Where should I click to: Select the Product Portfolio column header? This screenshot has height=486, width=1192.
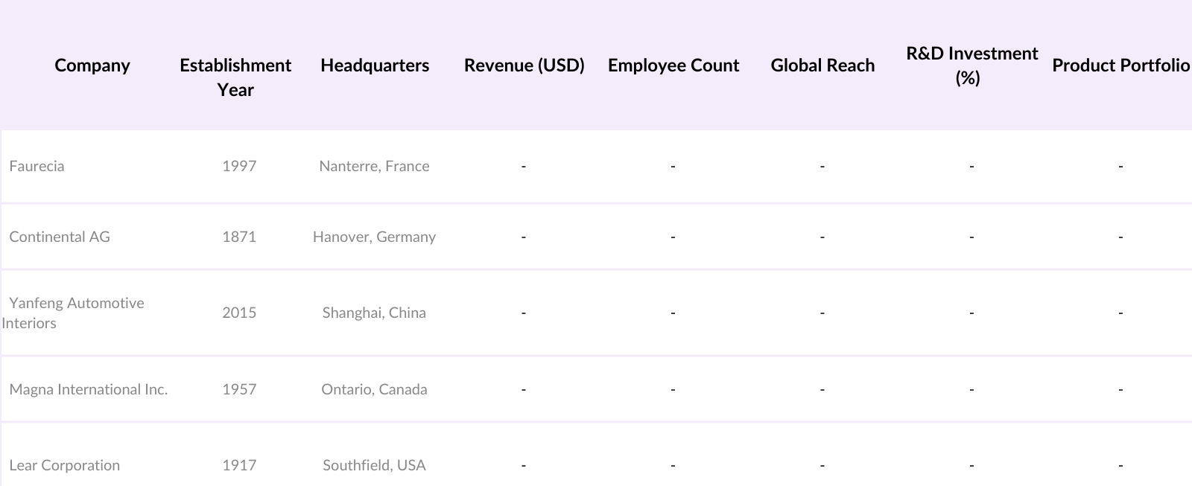[x=1120, y=65]
